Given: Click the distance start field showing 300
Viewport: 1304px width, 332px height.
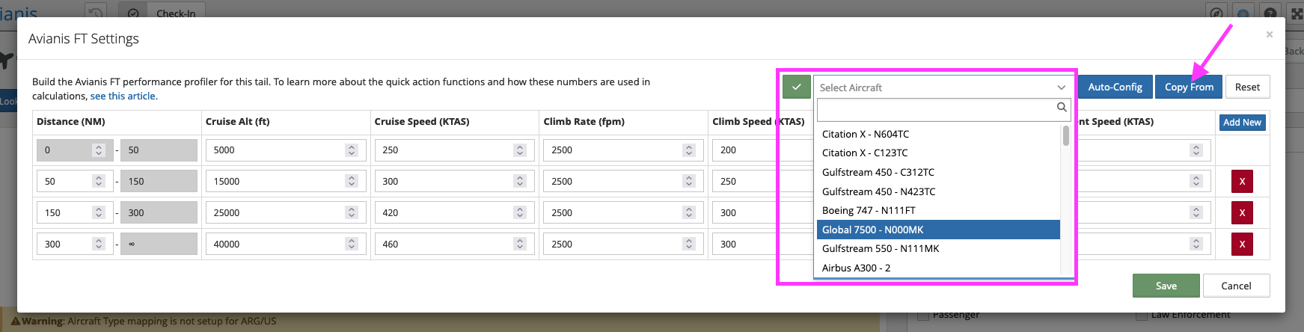Looking at the screenshot, I should (x=75, y=244).
